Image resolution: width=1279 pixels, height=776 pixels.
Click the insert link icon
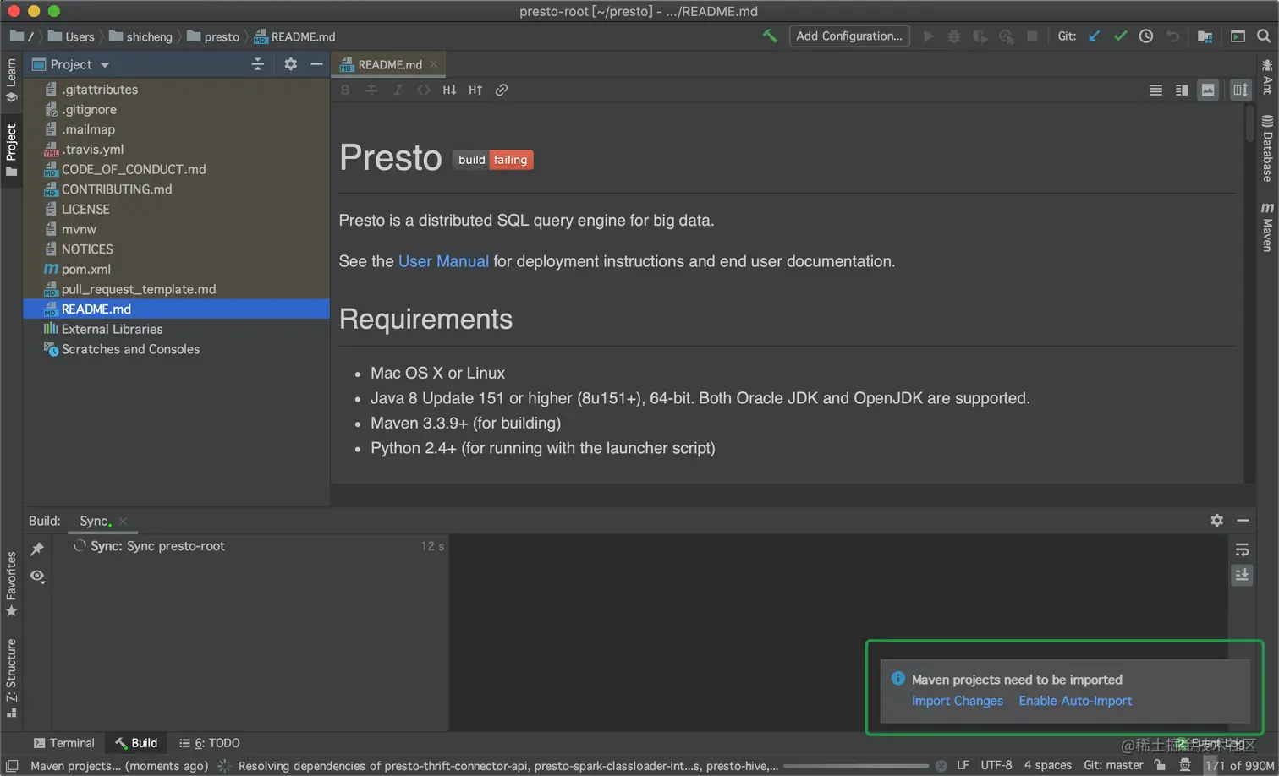pyautogui.click(x=502, y=90)
